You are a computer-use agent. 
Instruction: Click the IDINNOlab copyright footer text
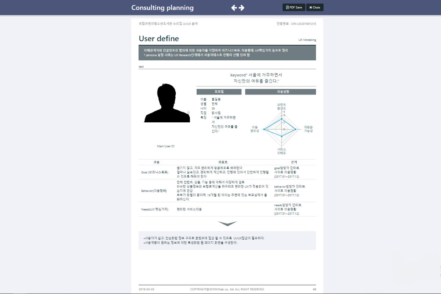pos(227,289)
